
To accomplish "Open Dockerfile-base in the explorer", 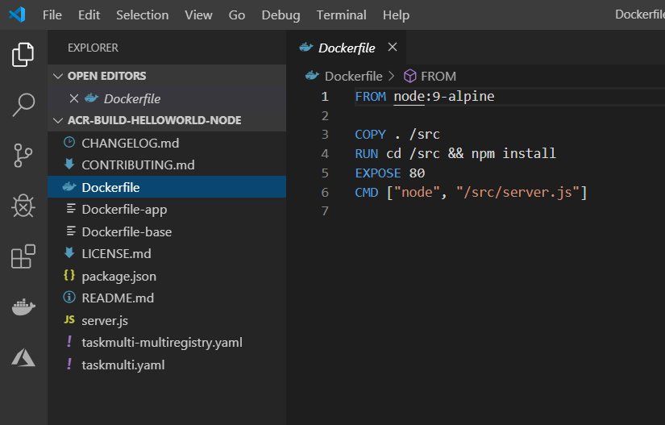I will coord(167,231).
